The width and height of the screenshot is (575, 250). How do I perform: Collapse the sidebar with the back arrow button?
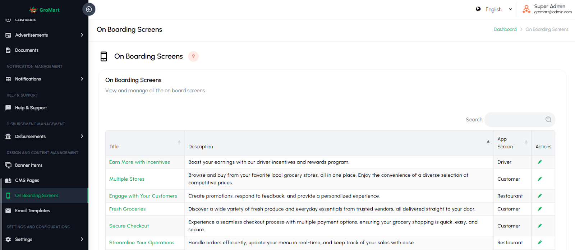coord(89,9)
